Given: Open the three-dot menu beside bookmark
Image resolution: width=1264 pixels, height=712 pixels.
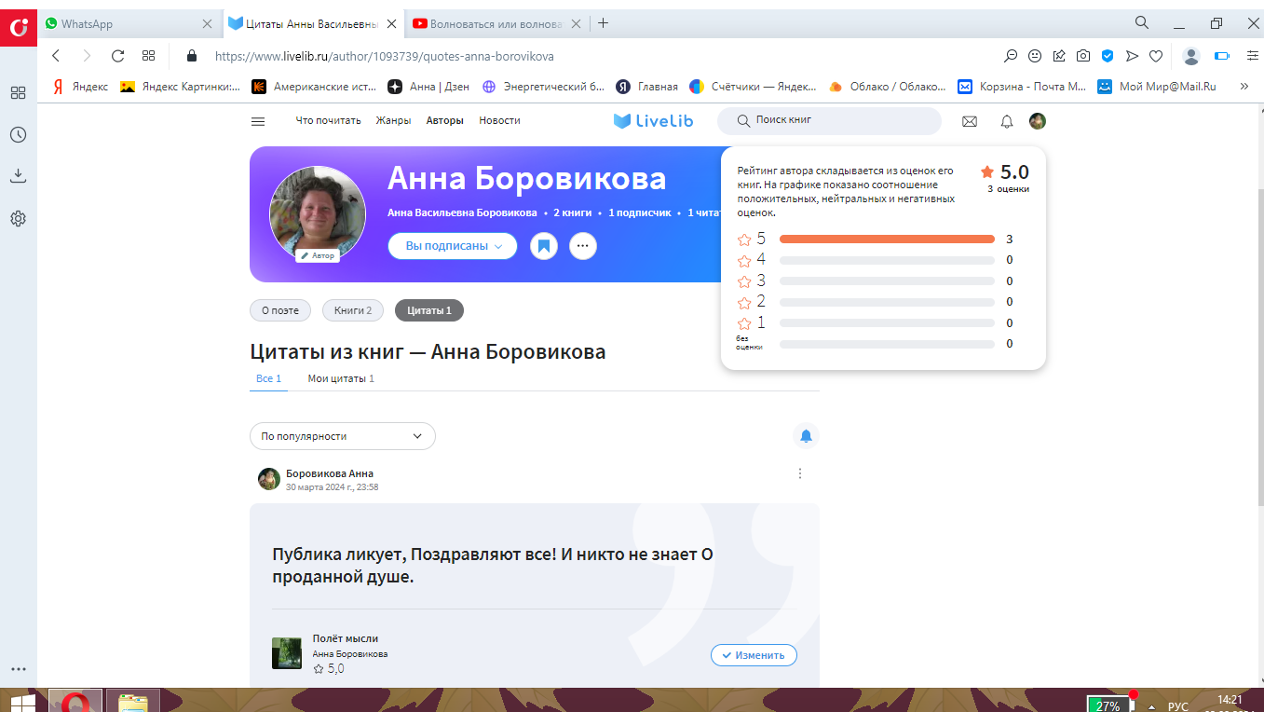Looking at the screenshot, I should coord(583,246).
